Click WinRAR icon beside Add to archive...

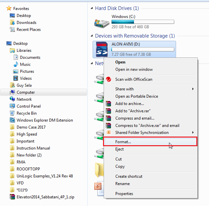tap(108, 104)
